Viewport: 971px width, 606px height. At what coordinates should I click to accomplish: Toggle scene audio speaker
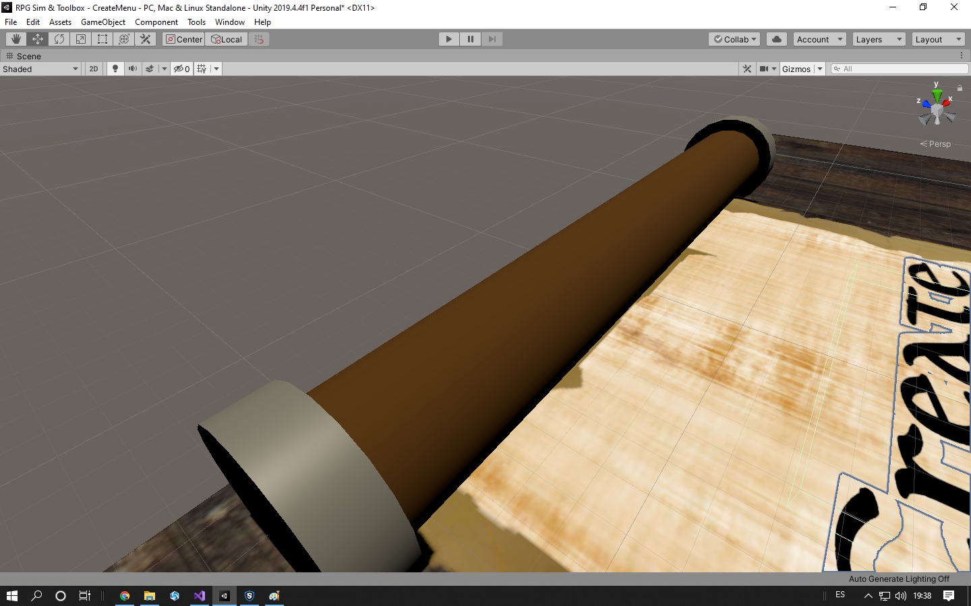click(133, 69)
